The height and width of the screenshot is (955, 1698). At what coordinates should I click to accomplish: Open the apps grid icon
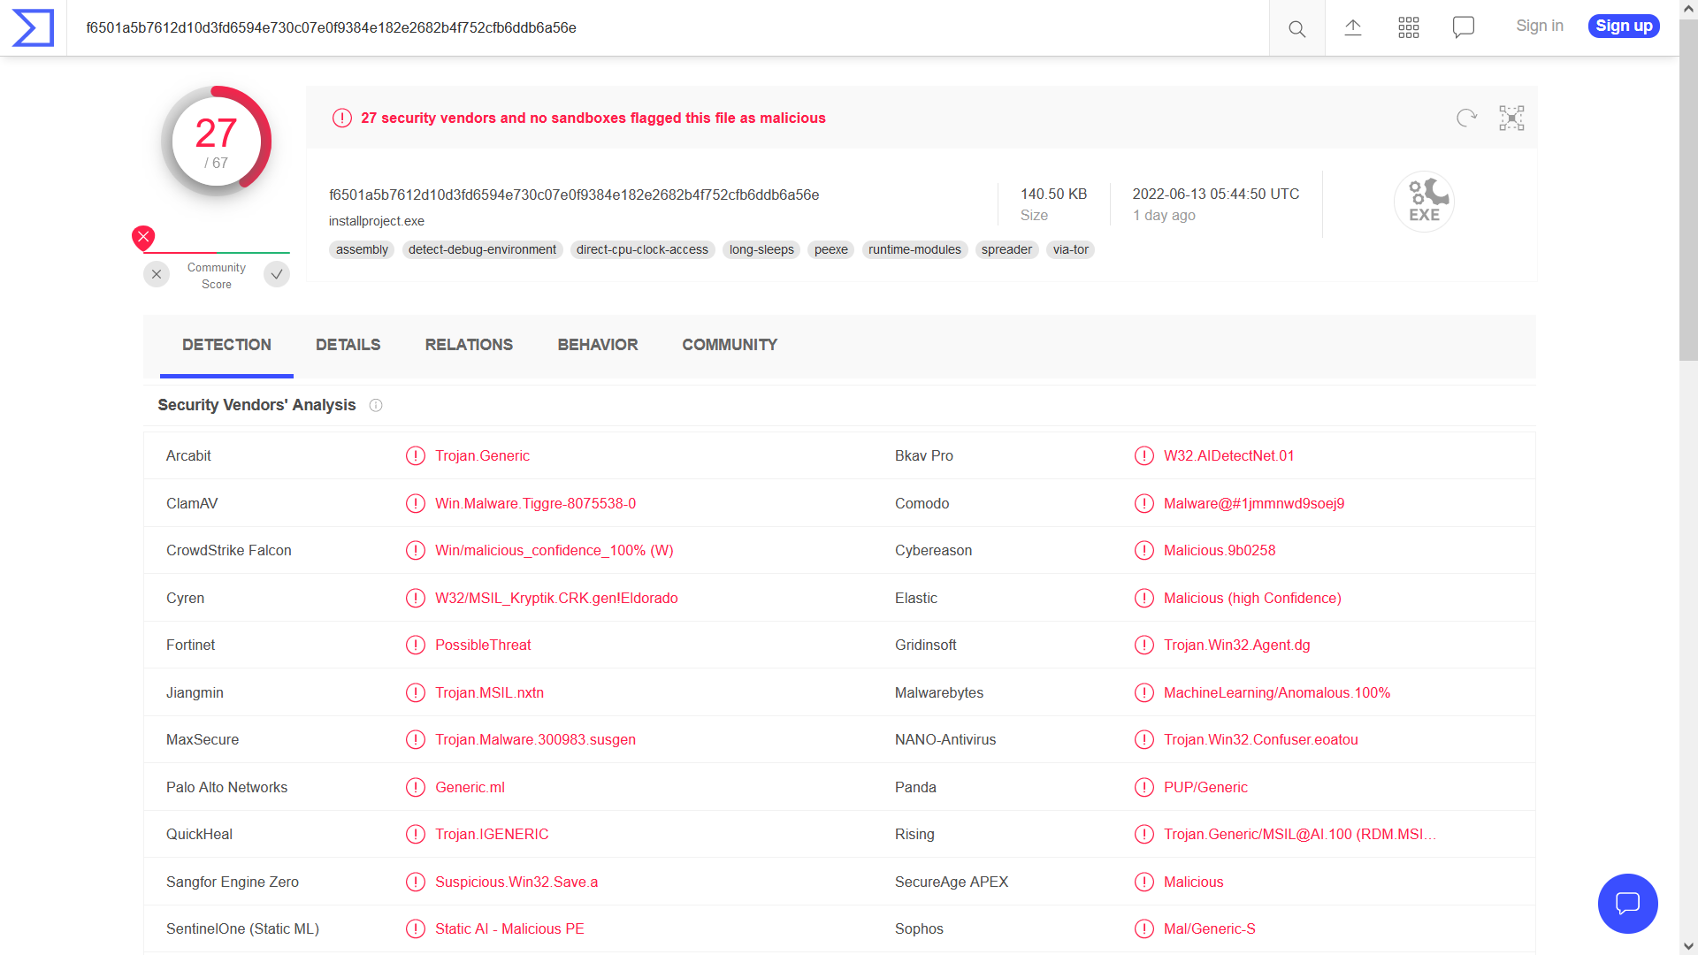click(1409, 27)
